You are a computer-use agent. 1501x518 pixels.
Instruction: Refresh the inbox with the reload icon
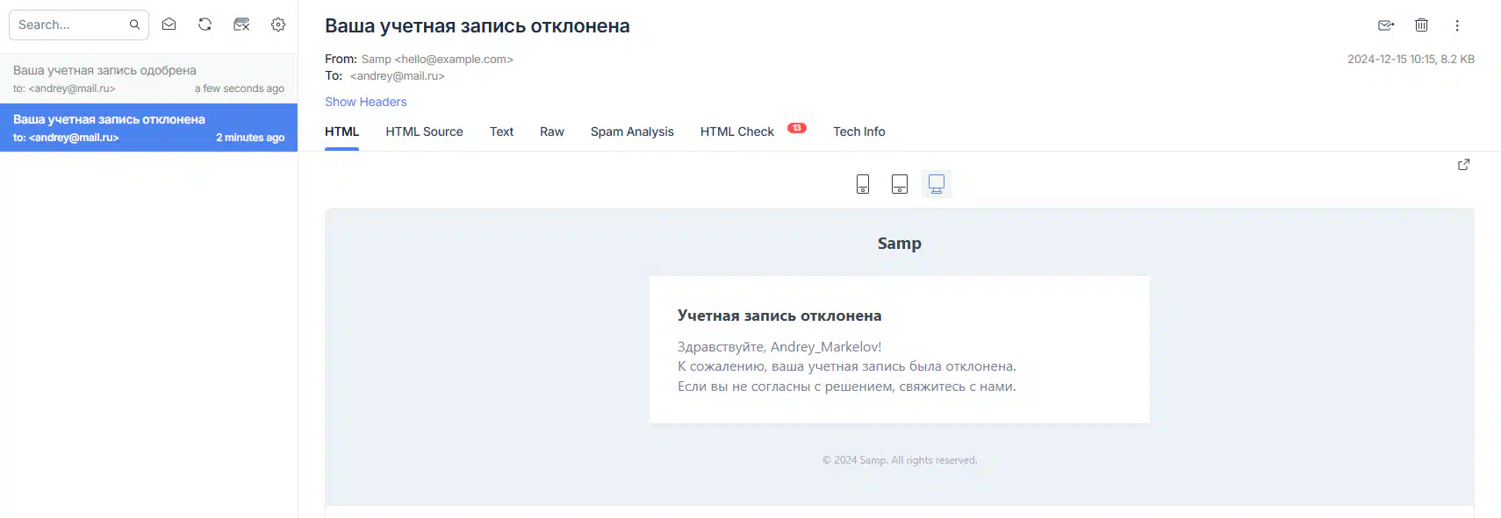(x=205, y=25)
